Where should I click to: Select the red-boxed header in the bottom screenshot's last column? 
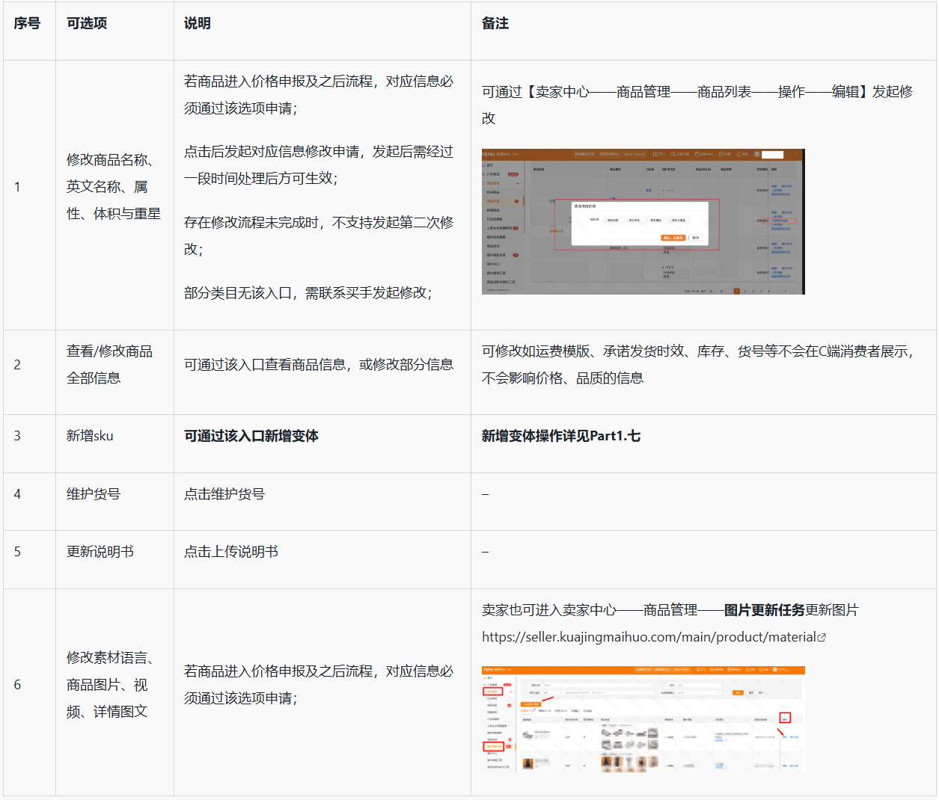pos(785,718)
